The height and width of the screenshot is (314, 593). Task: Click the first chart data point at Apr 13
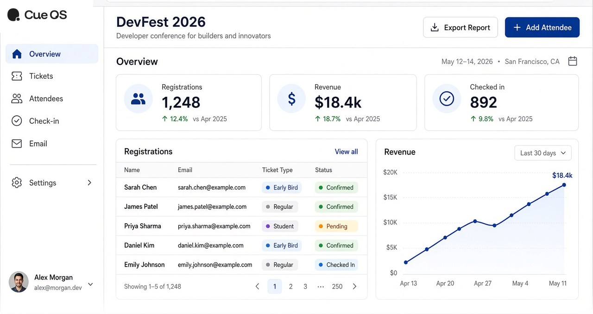pyautogui.click(x=406, y=262)
